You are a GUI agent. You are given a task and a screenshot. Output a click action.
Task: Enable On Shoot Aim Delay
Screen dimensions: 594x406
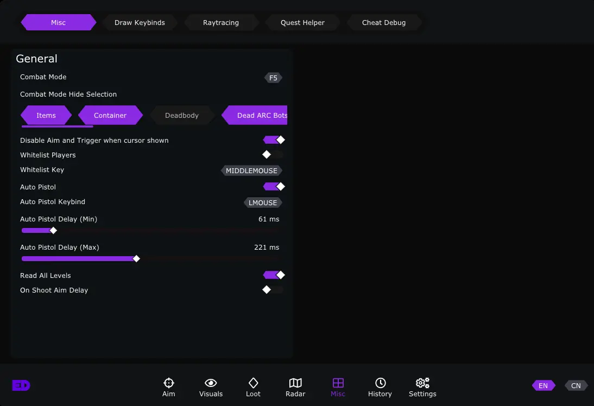click(x=273, y=290)
